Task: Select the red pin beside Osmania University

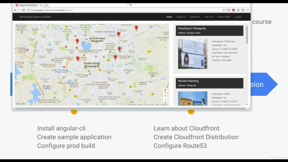Action: pos(119,49)
